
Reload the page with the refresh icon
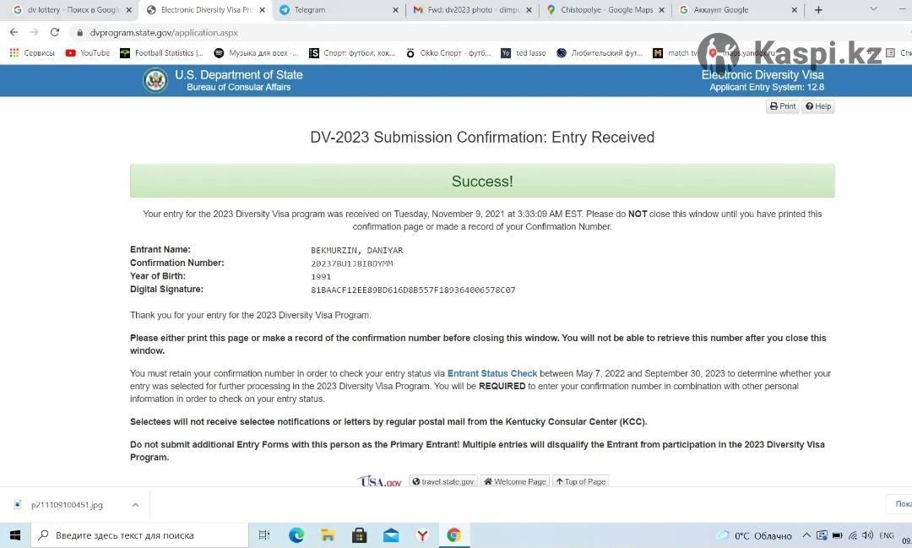(x=55, y=32)
